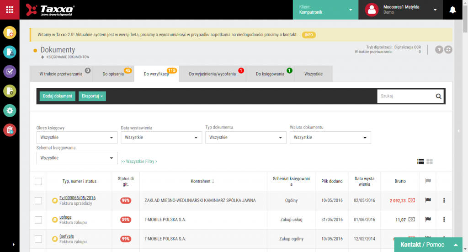Open three-dot menu for Fv/000065/05/2016 row
Image resolution: width=468 pixels, height=252 pixels.
[444, 200]
